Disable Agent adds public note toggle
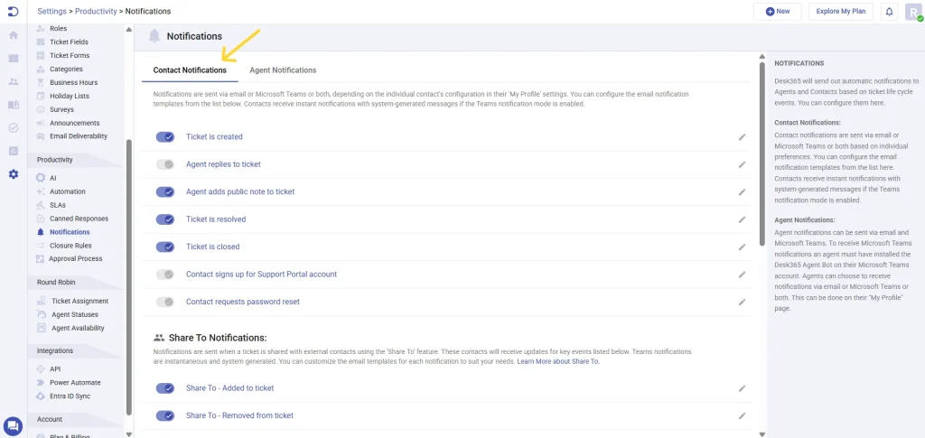The image size is (925, 438). coord(165,191)
